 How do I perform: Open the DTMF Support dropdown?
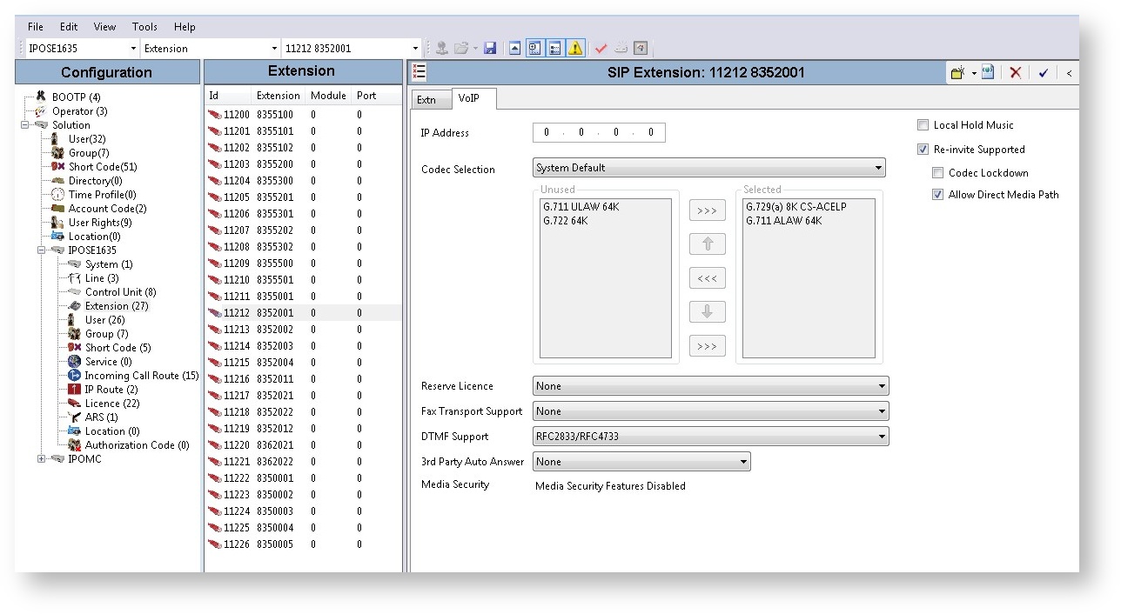[882, 437]
